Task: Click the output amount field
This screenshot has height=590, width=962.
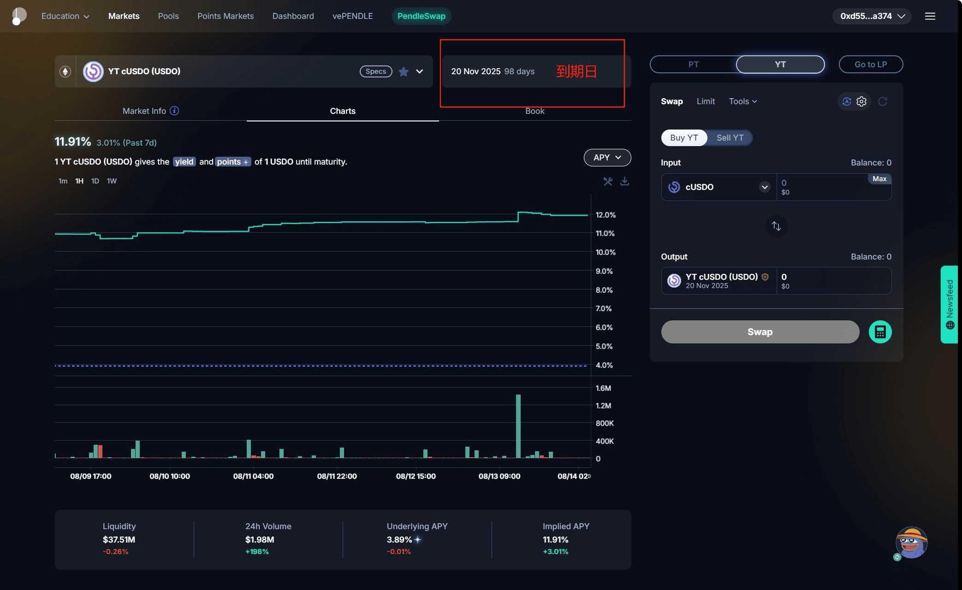Action: tap(834, 281)
